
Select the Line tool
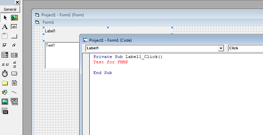tap(14, 92)
